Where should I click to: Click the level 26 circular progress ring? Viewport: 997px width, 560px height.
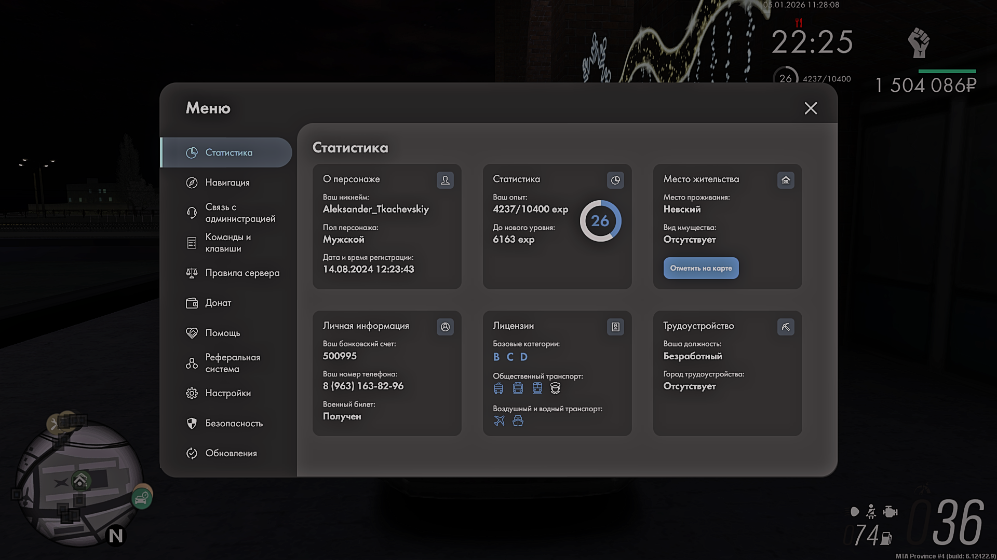600,221
